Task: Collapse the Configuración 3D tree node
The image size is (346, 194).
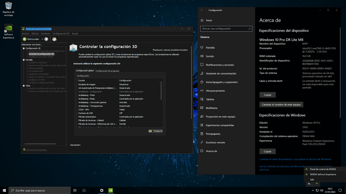Action: pyautogui.click(x=24, y=48)
